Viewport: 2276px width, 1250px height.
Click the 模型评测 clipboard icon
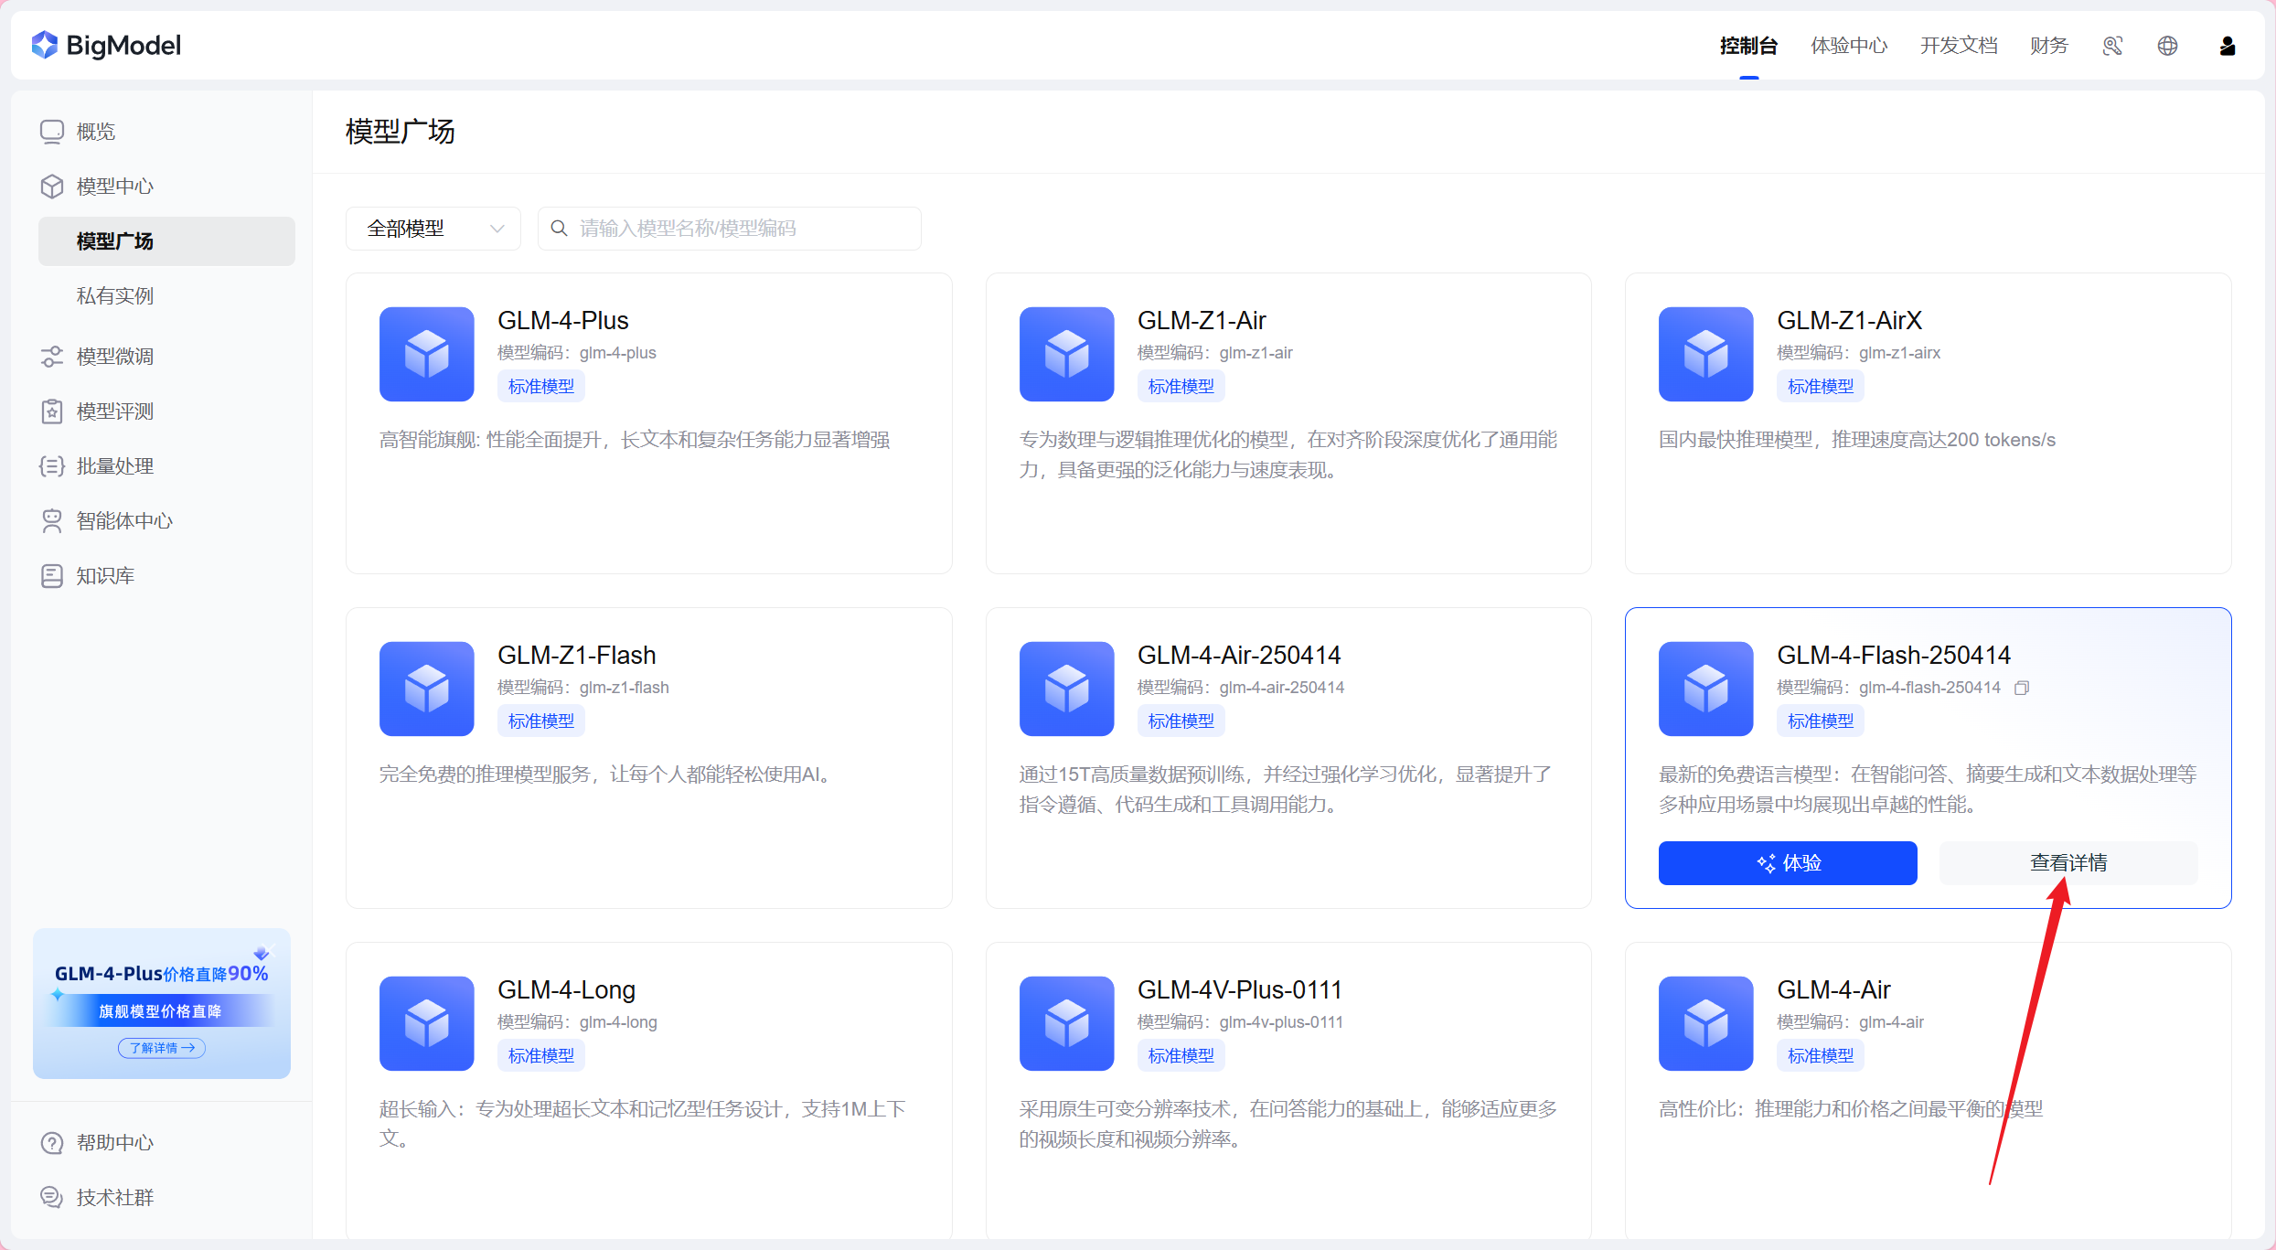click(x=52, y=411)
